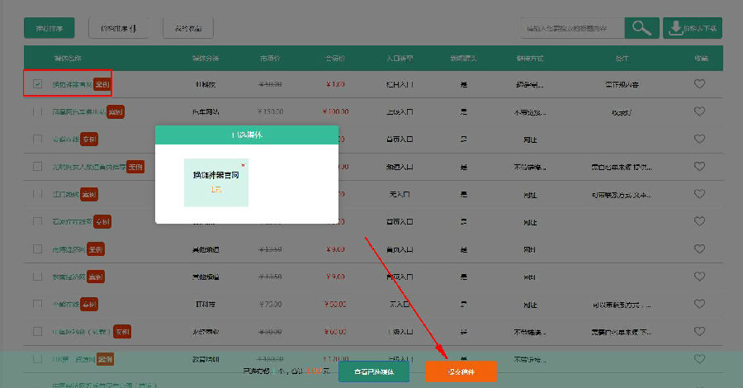The image size is (743, 388).
Task: Click the download icon button beside search
Action: click(693, 28)
